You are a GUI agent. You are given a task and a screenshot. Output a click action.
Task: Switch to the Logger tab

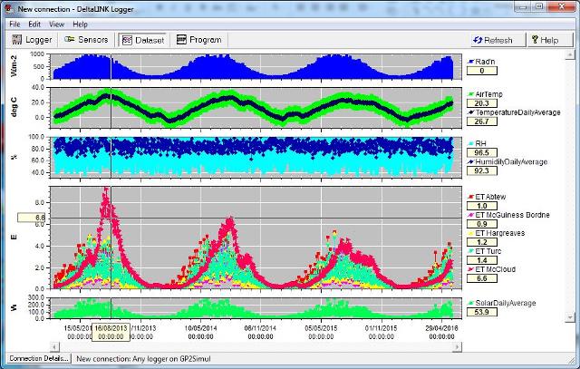coord(32,40)
